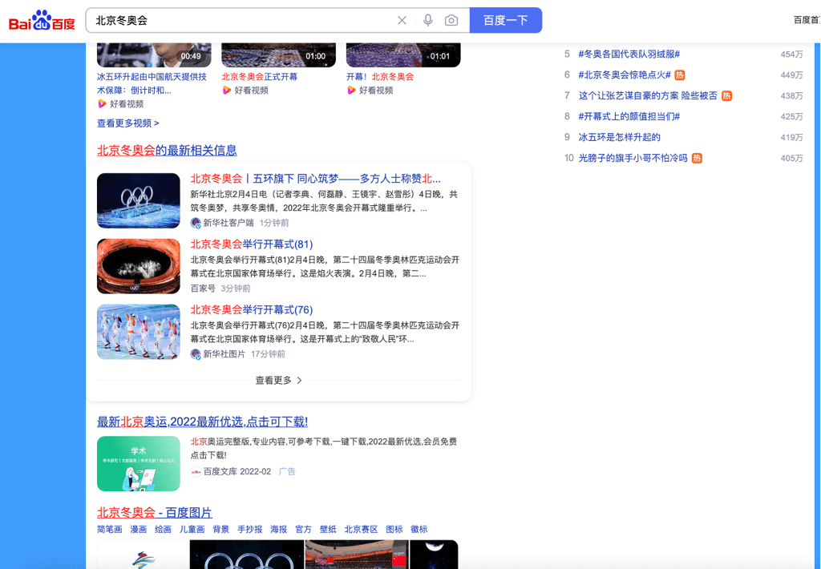
Task: Click the Baidu logo
Action: [x=42, y=20]
